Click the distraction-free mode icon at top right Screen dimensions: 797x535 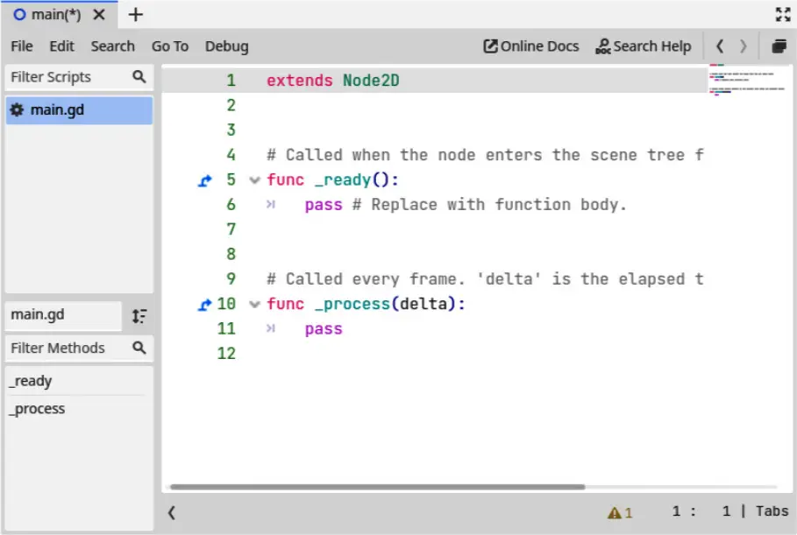[x=783, y=14]
